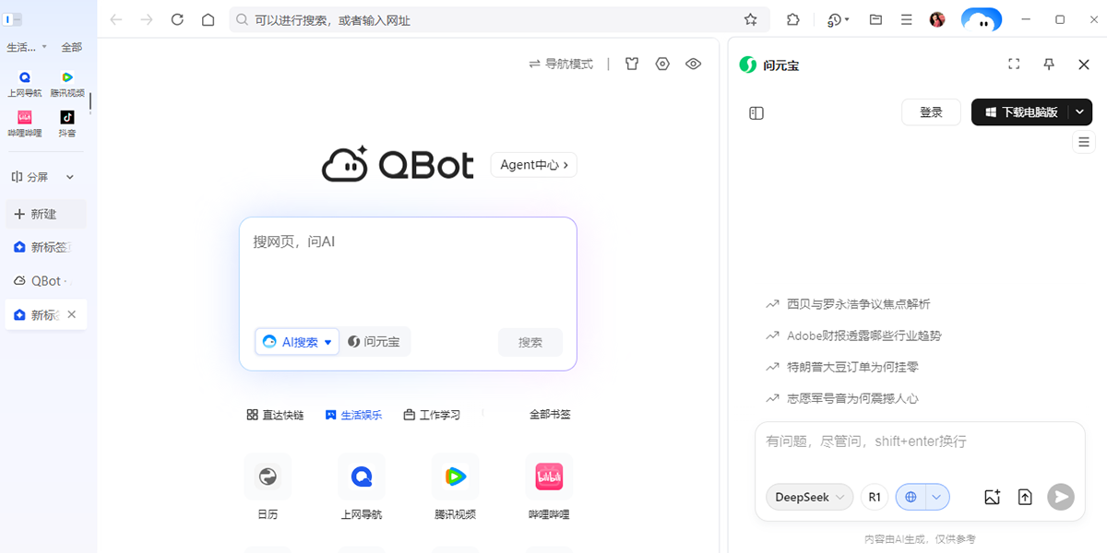
Task: Open the AI搜索 mode dropdown
Action: click(297, 342)
